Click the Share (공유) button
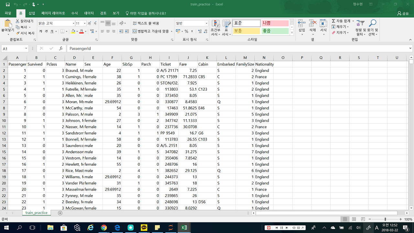Viewport: 414px width, 233px height. [x=403, y=13]
